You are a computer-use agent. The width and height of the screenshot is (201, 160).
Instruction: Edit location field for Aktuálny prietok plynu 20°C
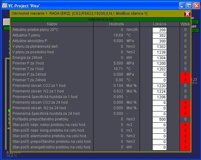[x=159, y=30]
